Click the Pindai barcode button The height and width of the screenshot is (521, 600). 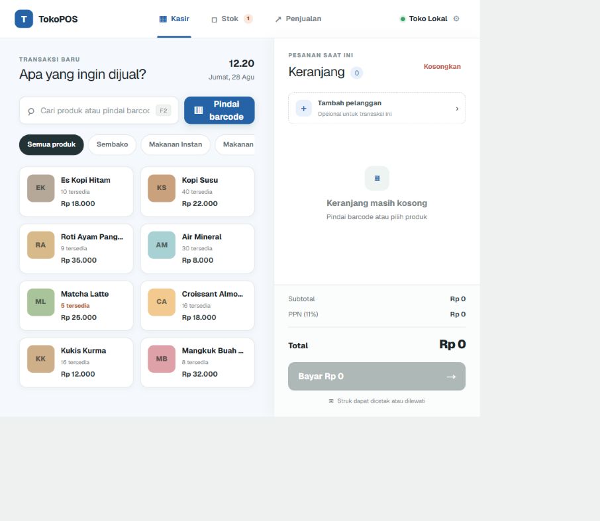pyautogui.click(x=219, y=110)
